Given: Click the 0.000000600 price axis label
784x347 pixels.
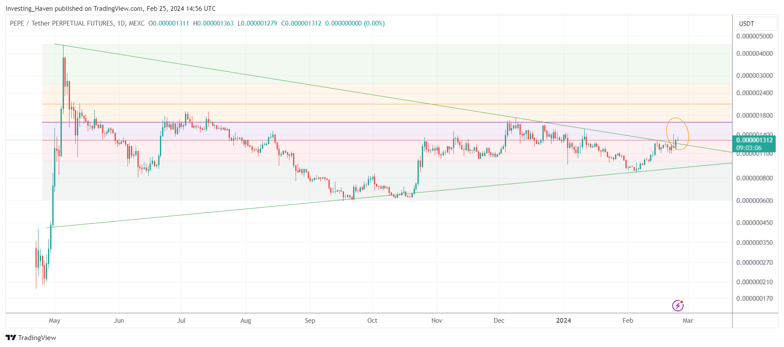Looking at the screenshot, I should pos(755,200).
